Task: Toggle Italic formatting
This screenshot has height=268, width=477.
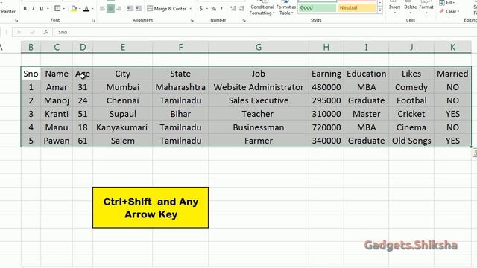Action: (x=33, y=9)
